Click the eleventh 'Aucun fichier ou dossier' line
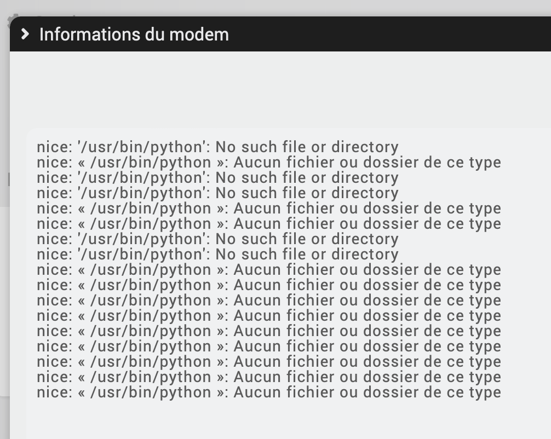 point(268,377)
